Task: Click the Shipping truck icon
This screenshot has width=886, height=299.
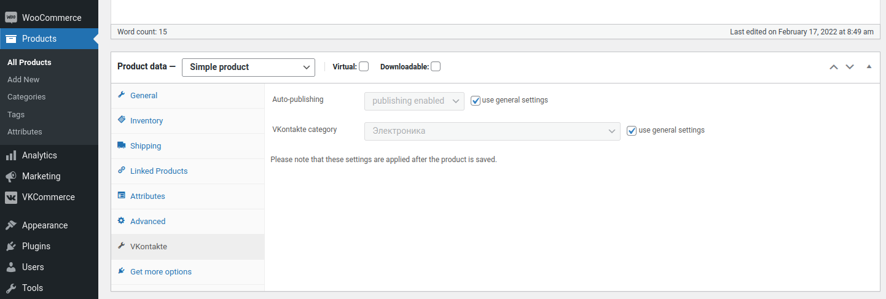Action: [x=122, y=146]
